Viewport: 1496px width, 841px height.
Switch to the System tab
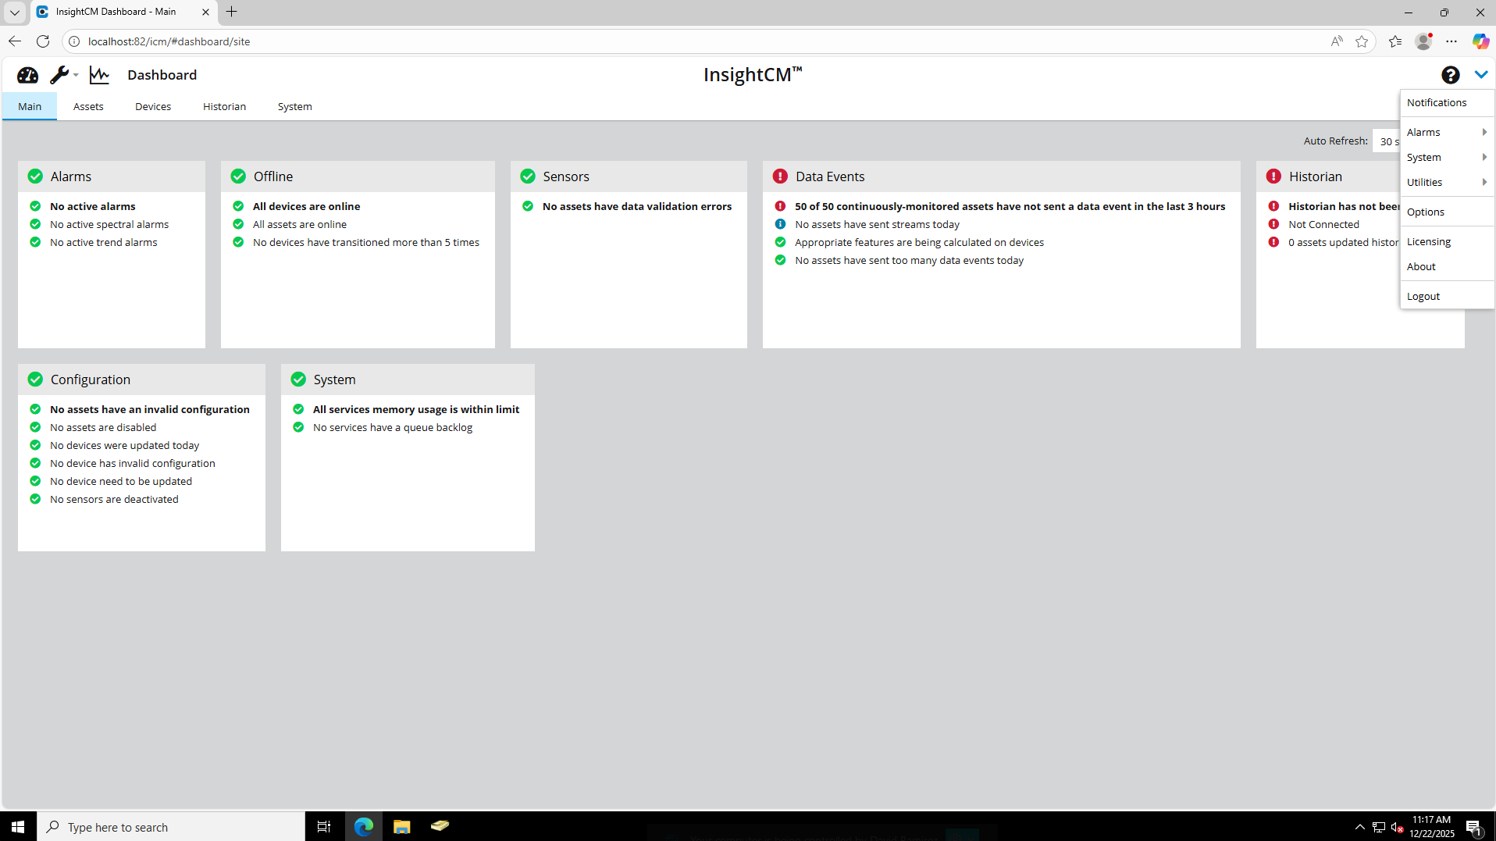pyautogui.click(x=295, y=106)
